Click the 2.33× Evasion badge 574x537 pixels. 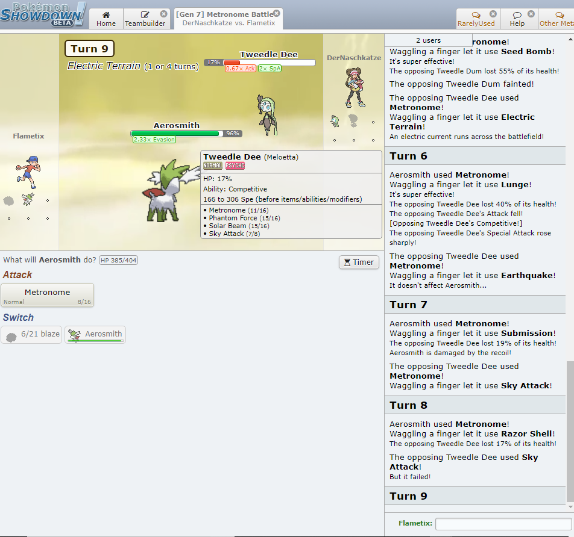(x=154, y=139)
